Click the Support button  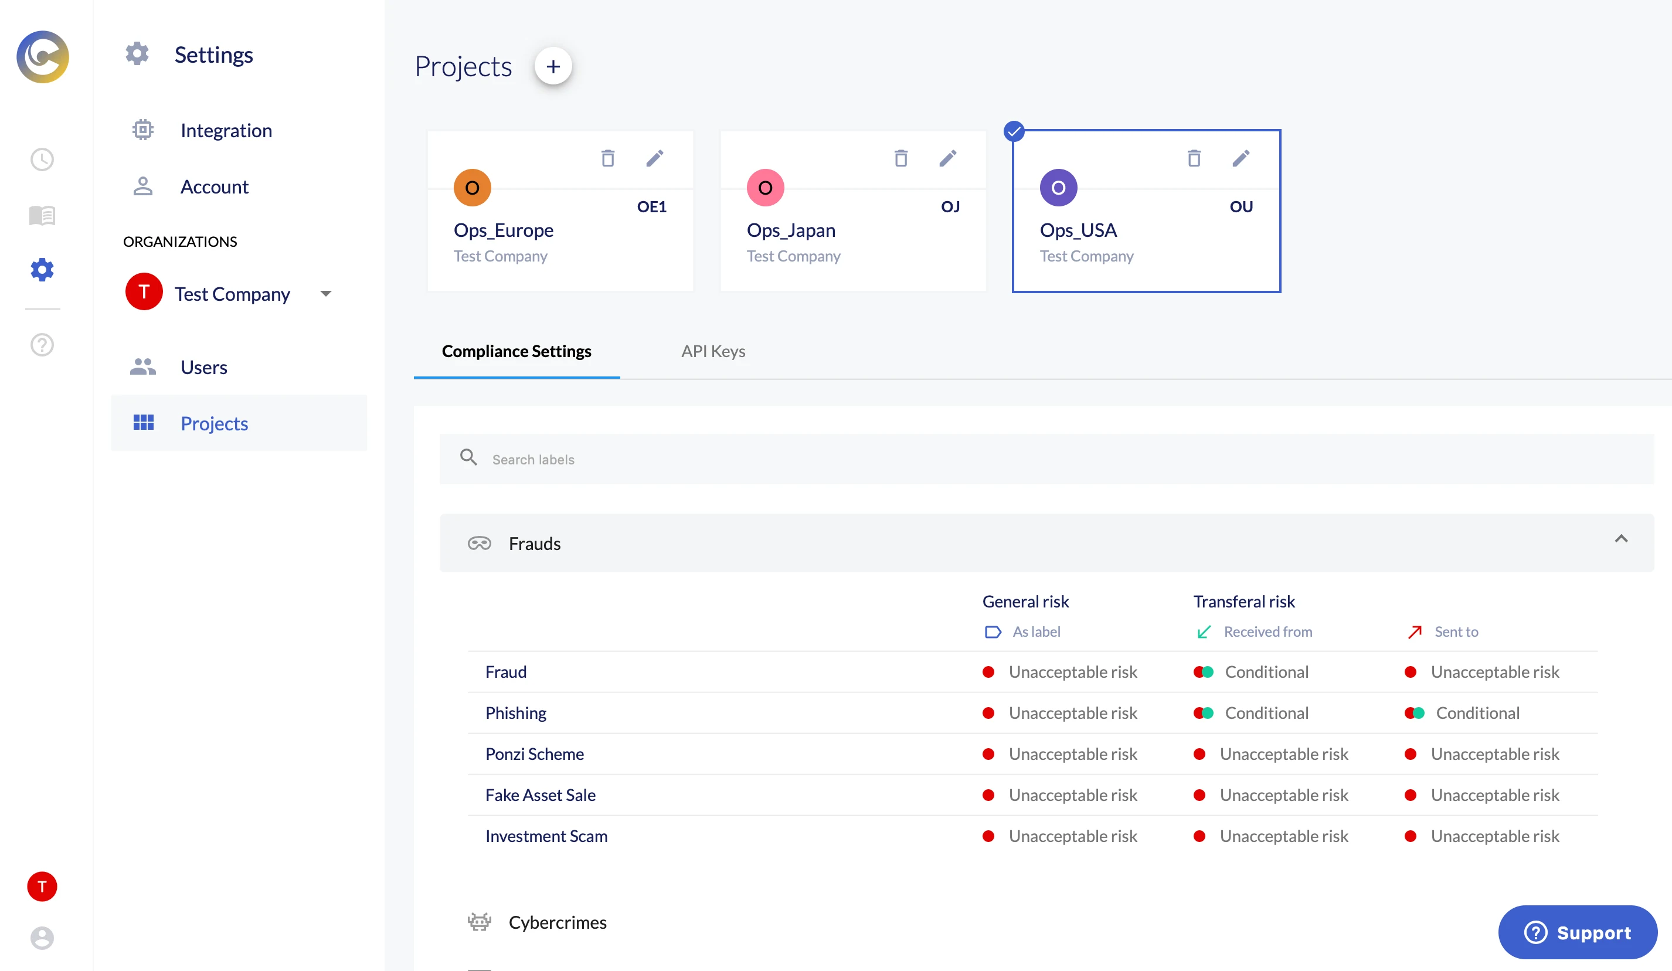point(1577,932)
